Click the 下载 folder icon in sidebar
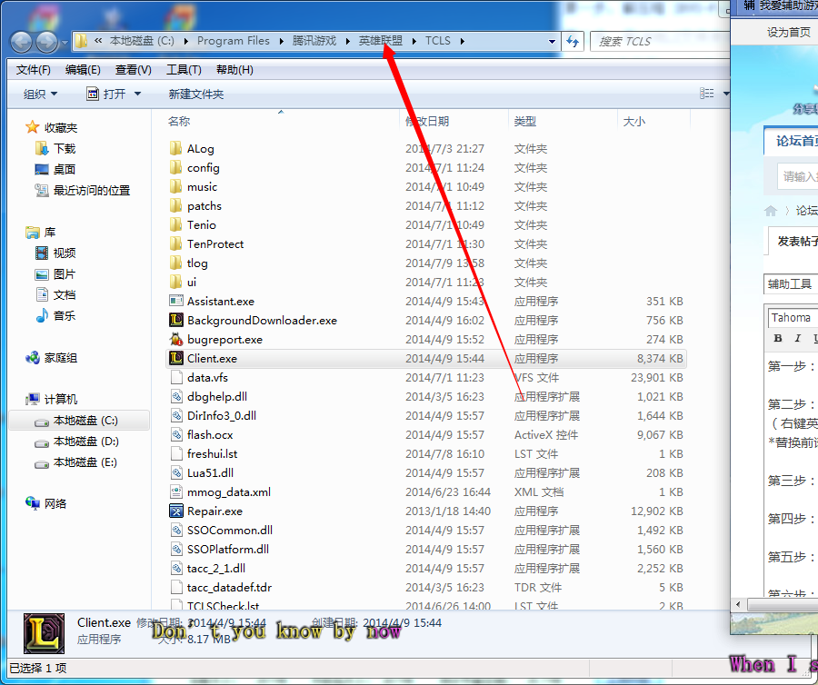Screen dimensions: 818x685 pos(42,149)
